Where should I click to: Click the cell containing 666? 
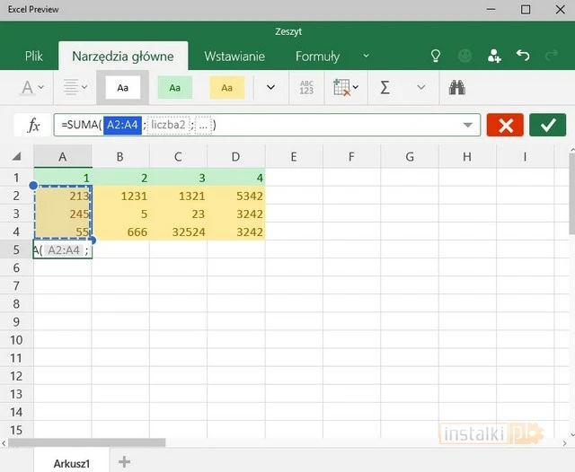120,232
